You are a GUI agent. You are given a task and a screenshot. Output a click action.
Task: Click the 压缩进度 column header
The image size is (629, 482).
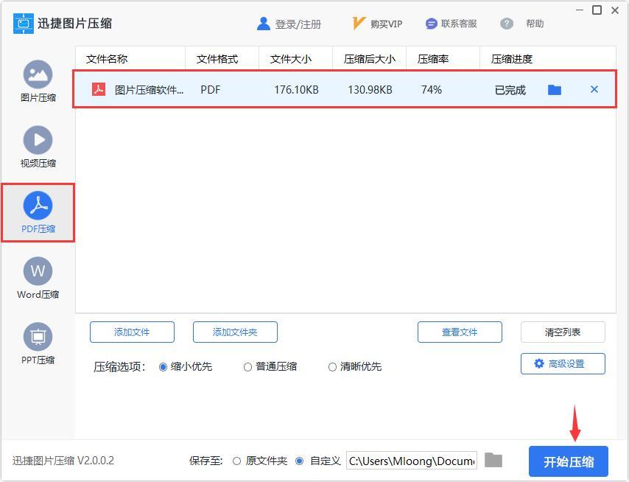click(511, 59)
